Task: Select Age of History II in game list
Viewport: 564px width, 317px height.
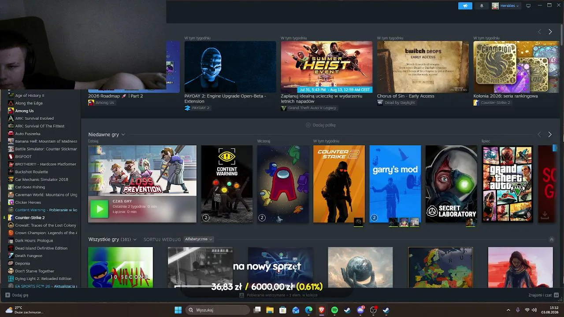Action: click(30, 96)
